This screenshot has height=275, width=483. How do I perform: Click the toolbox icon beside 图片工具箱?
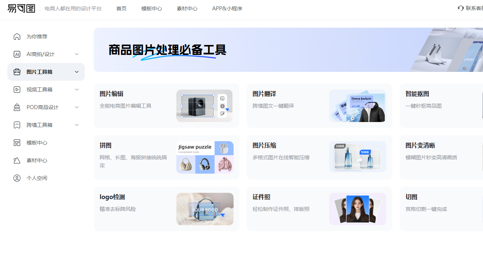tap(17, 72)
